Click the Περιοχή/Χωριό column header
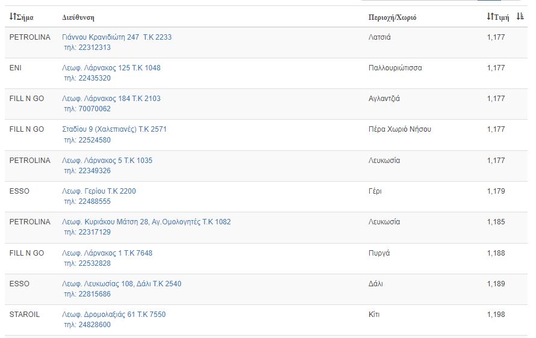The image size is (536, 338). click(x=393, y=17)
